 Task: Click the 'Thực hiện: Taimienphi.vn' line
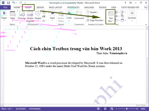112,53
